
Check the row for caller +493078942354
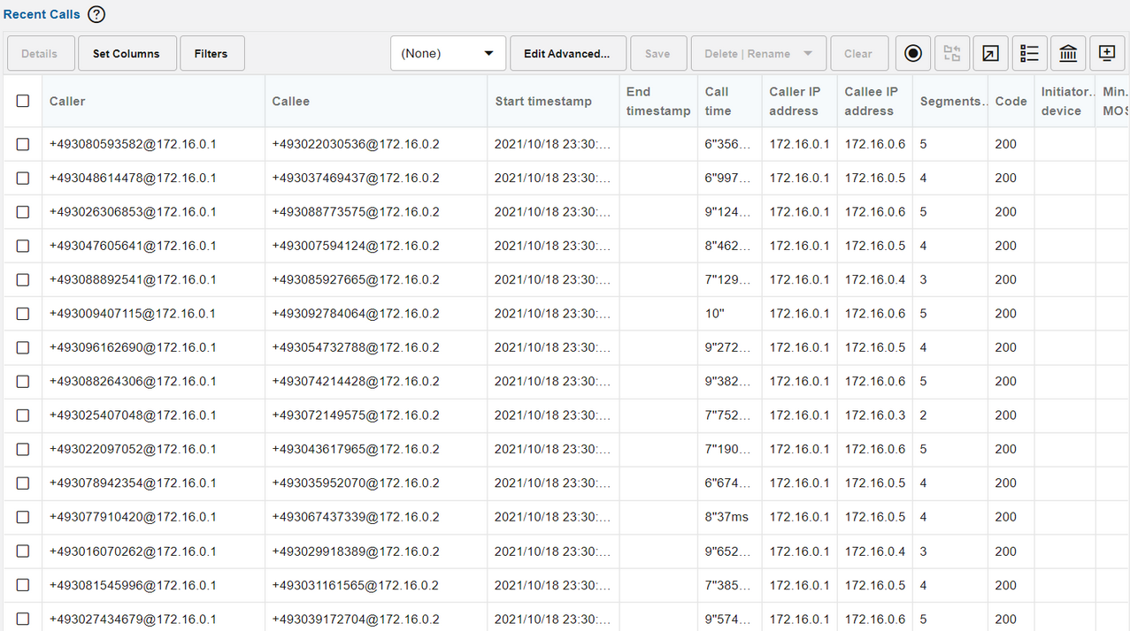pos(23,483)
